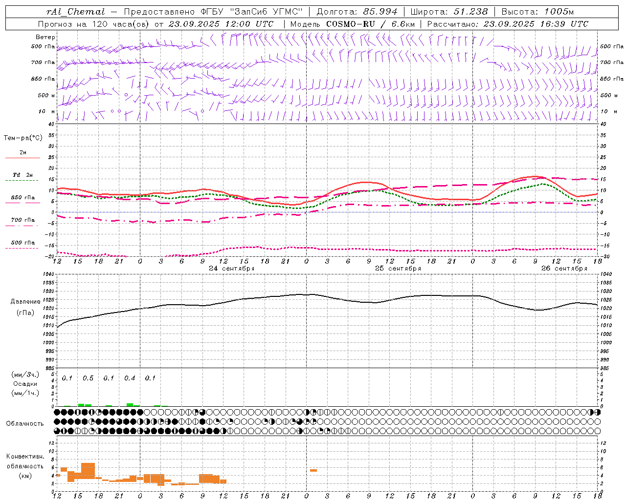Click the Ветер wind panel label
The width and height of the screenshot is (626, 500).
pos(45,37)
